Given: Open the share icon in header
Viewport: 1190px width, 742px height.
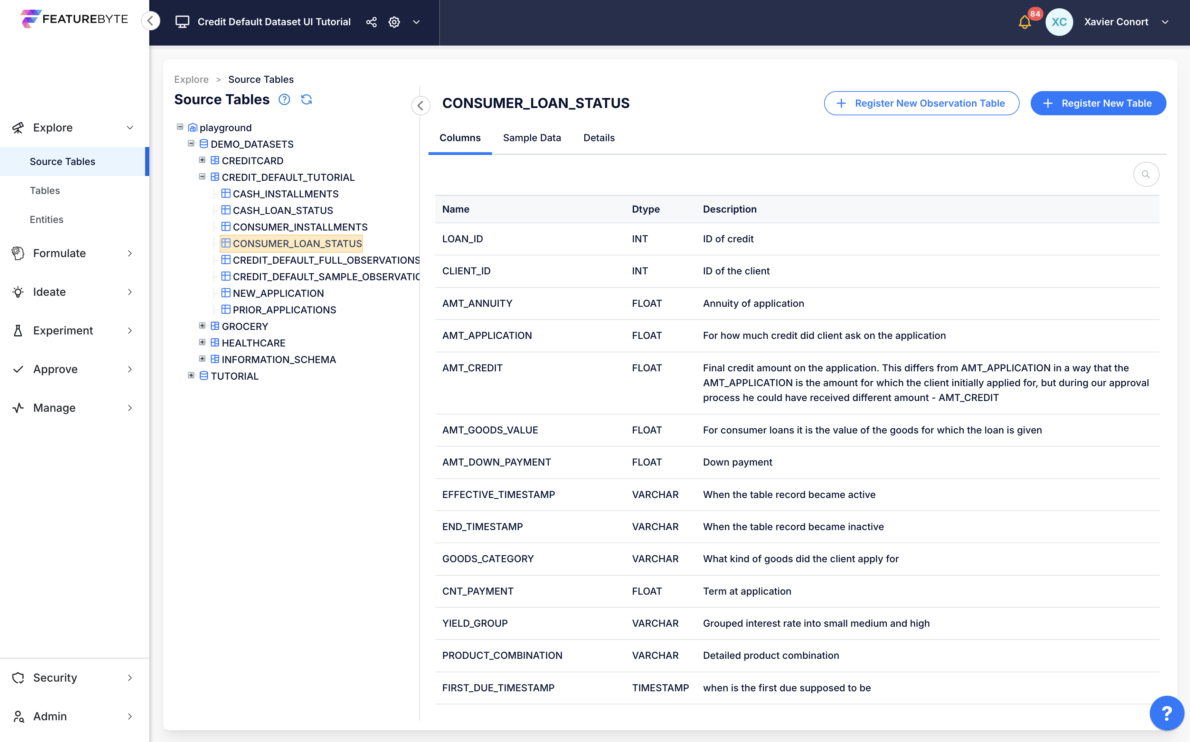Looking at the screenshot, I should (371, 22).
